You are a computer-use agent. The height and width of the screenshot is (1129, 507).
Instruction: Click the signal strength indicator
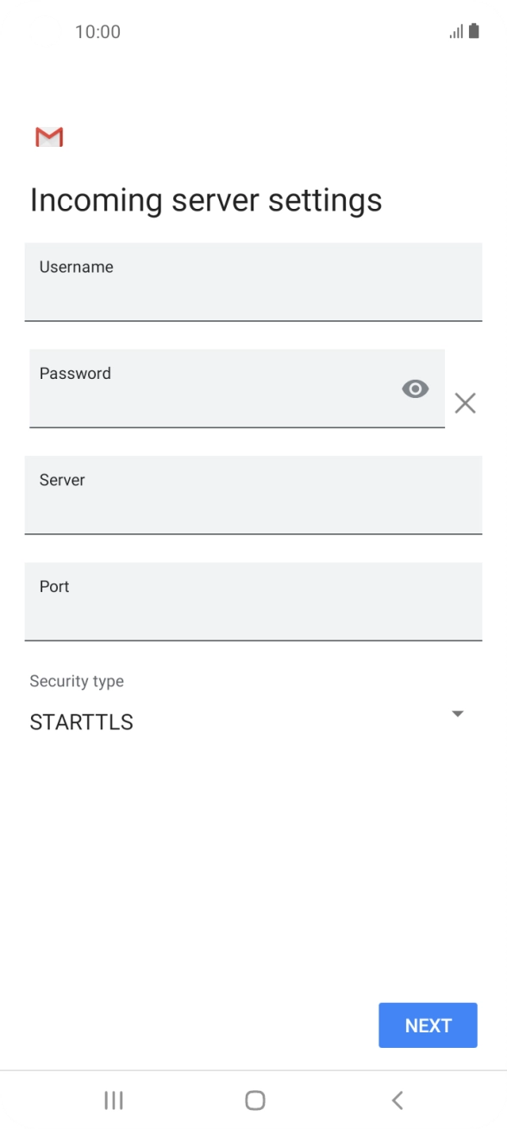tap(454, 31)
